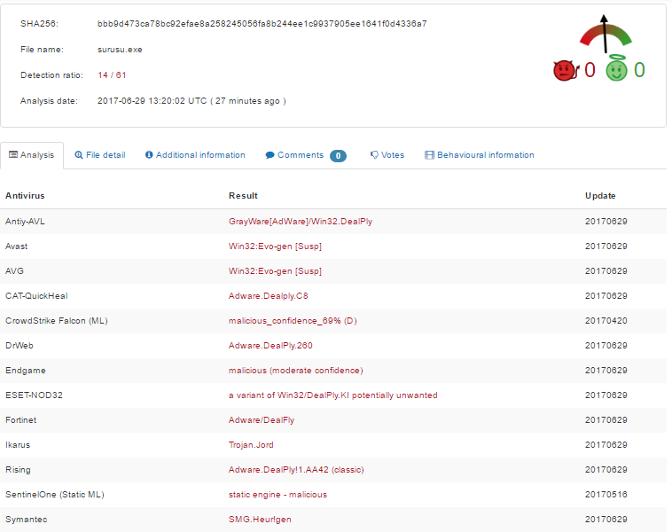This screenshot has height=532, width=672.
Task: Switch to the File detail tab
Action: point(100,155)
